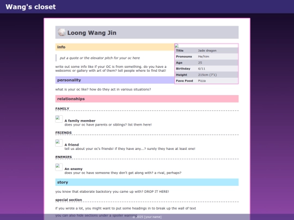The width and height of the screenshot is (294, 220).
Task: Click the family member thumbnail image
Action: (x=59, y=119)
